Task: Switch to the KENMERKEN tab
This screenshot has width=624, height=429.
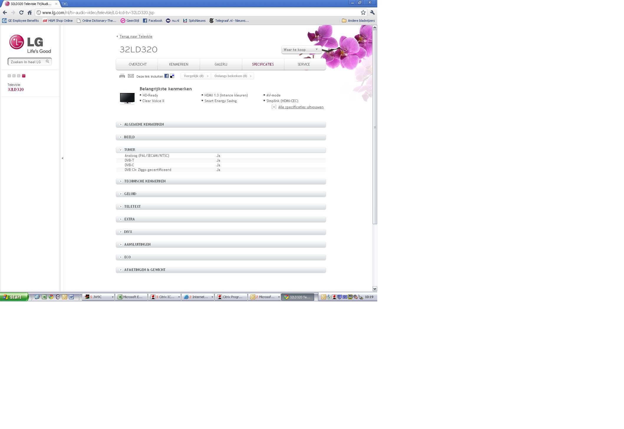Action: click(179, 64)
